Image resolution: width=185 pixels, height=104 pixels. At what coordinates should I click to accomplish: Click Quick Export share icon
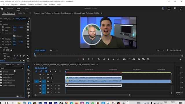point(169,8)
